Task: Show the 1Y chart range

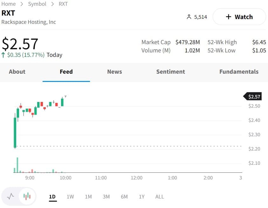Action: (x=141, y=197)
